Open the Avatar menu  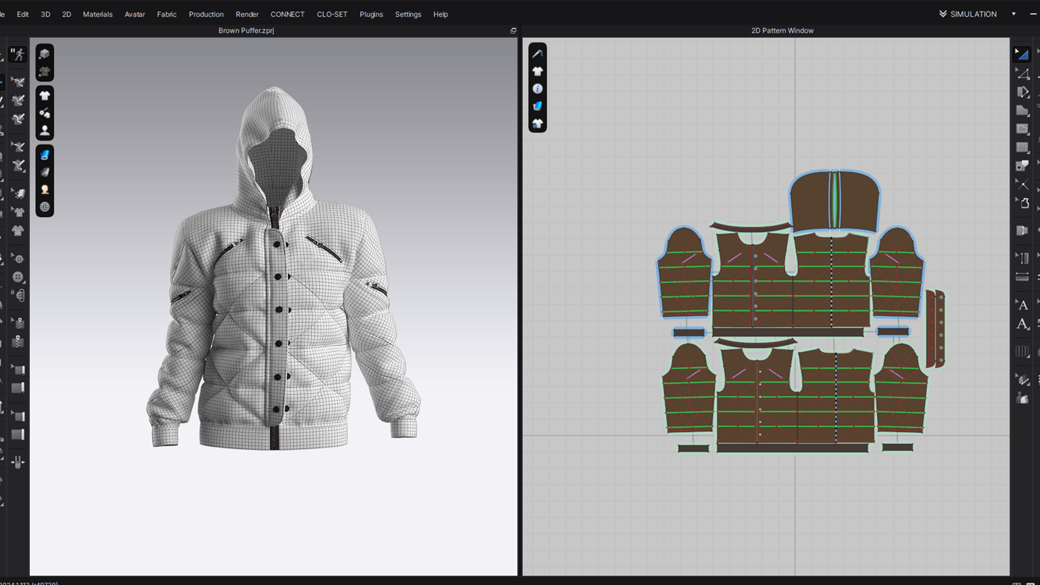pos(135,14)
